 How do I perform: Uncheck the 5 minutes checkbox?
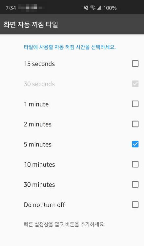pyautogui.click(x=135, y=144)
